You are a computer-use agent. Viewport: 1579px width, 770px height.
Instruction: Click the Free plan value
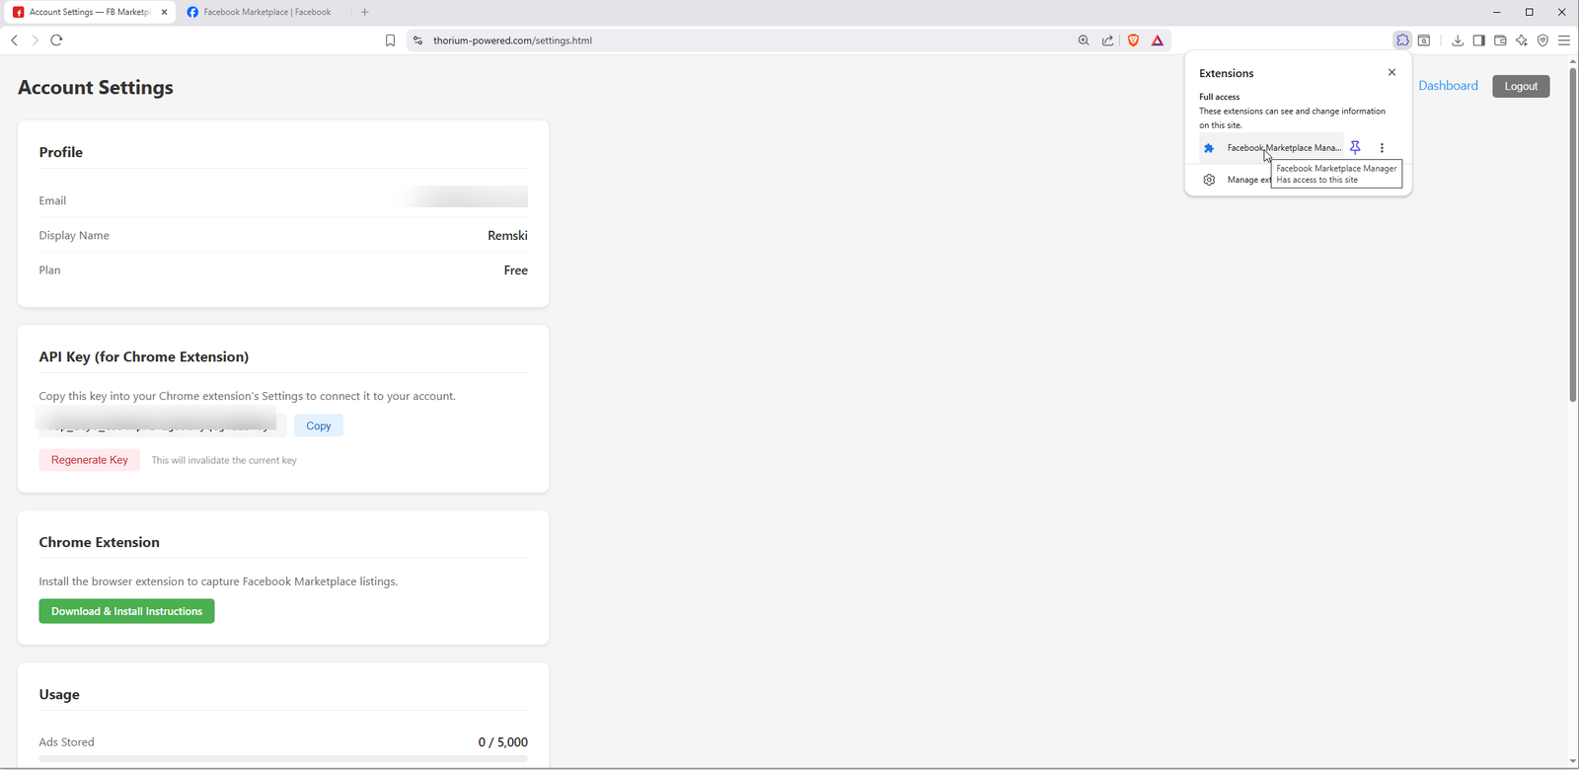pyautogui.click(x=515, y=269)
